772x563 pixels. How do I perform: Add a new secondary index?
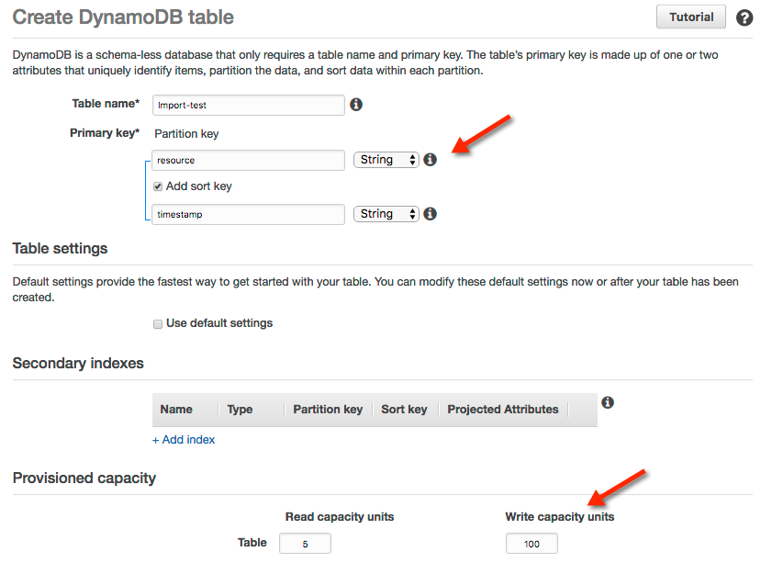[184, 439]
